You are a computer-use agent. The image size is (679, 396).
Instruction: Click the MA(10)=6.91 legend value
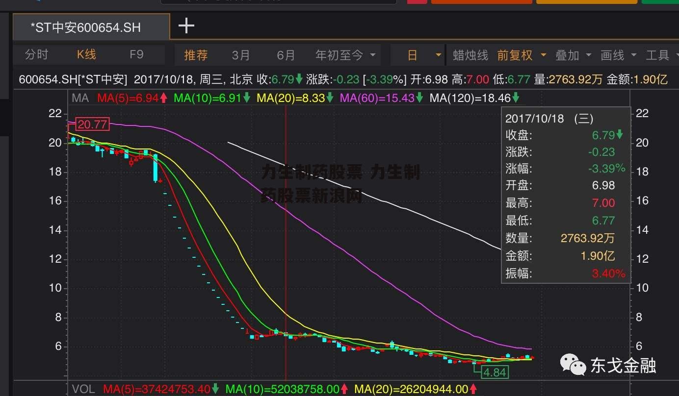212,98
